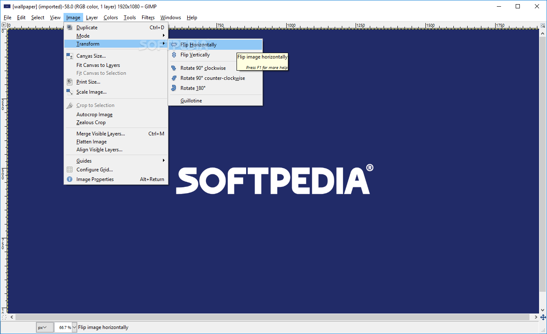Close the open Image menu in the menu bar
The width and height of the screenshot is (547, 334).
click(73, 18)
